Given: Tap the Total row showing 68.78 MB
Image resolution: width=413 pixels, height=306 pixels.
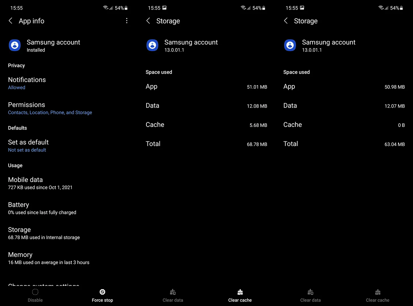Looking at the screenshot, I should (206, 144).
